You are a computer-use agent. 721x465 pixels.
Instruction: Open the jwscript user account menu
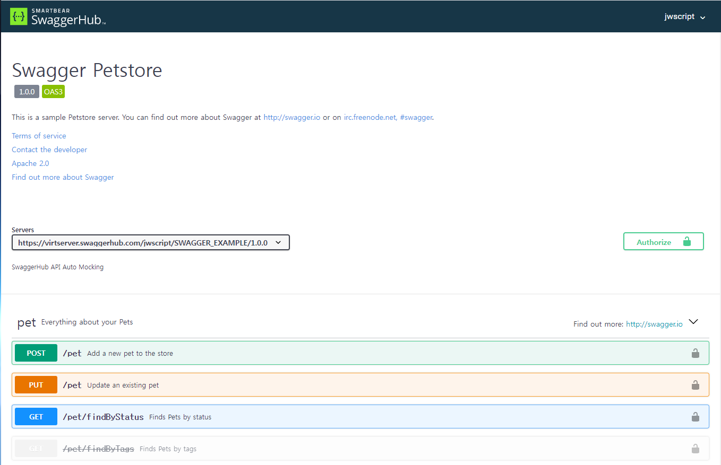tap(684, 16)
